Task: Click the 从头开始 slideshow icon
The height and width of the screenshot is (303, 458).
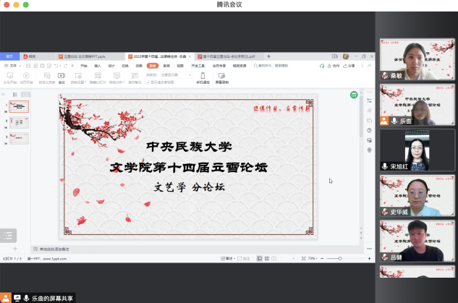Action: 10,76
